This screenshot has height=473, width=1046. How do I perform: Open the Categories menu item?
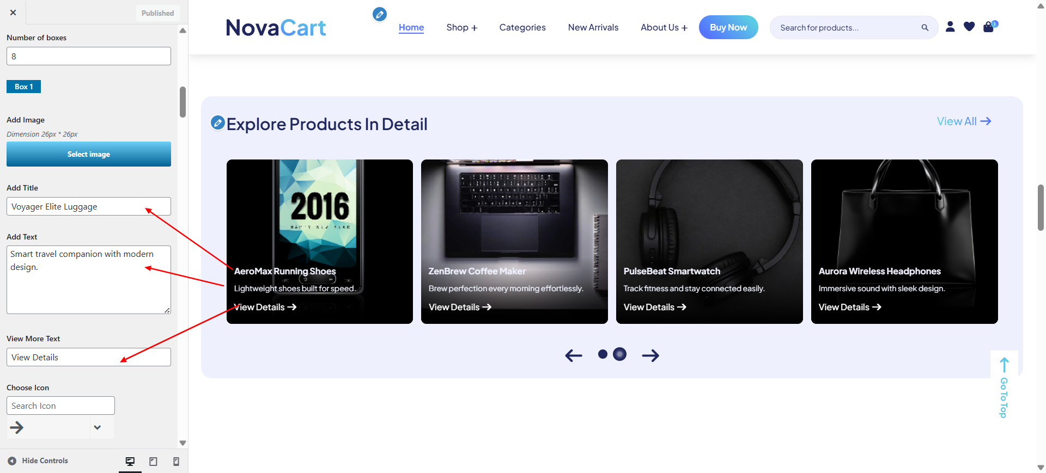click(x=522, y=28)
